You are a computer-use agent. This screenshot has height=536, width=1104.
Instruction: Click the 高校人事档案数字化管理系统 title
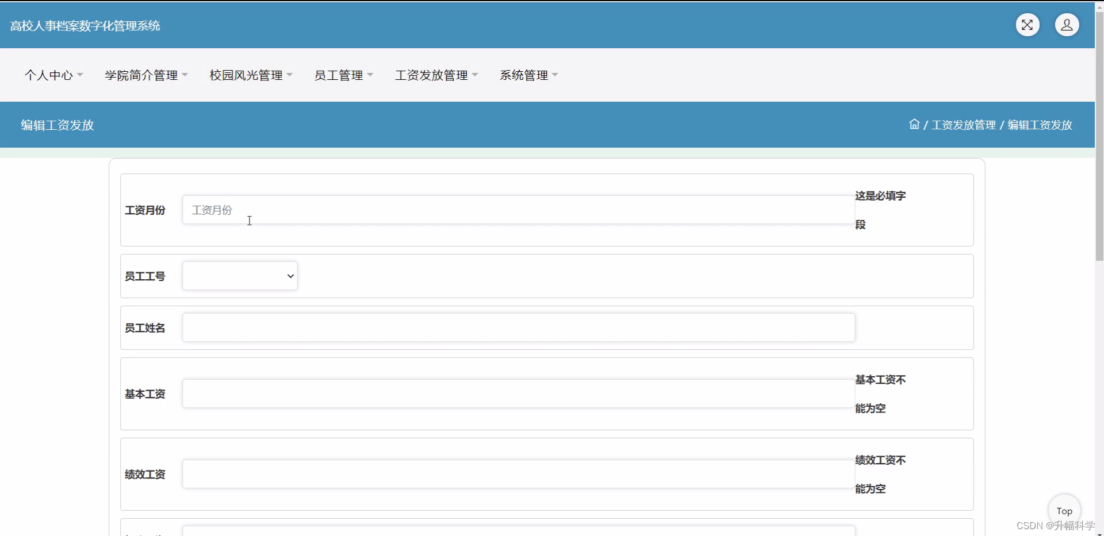click(x=85, y=25)
